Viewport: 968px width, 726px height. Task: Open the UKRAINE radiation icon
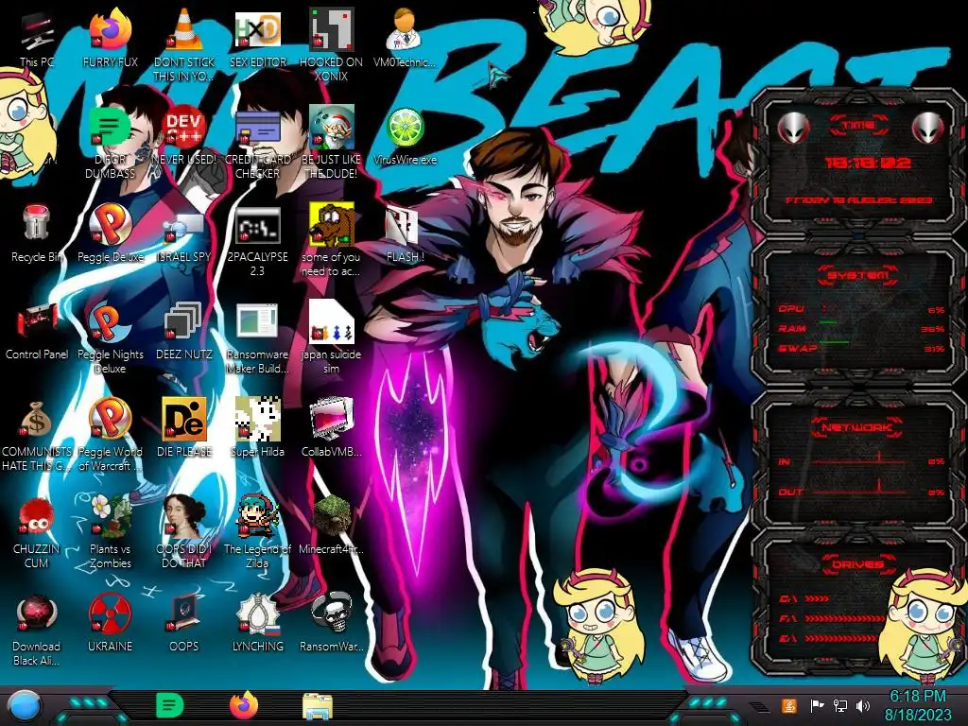coord(110,614)
